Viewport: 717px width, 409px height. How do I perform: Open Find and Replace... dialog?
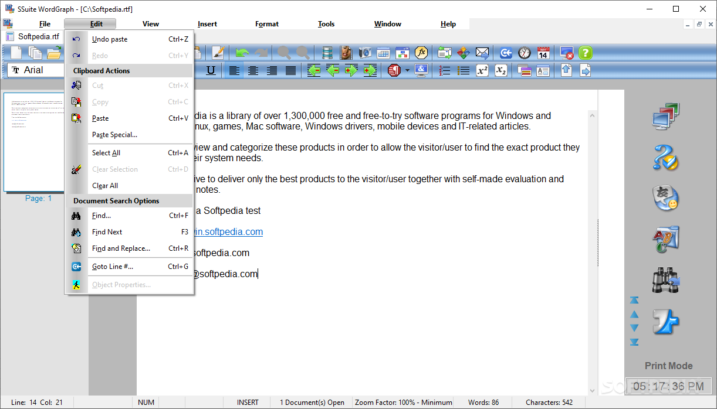[130, 248]
